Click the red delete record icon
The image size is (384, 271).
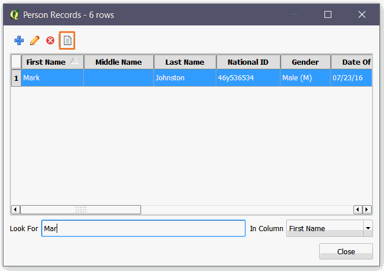click(x=50, y=40)
